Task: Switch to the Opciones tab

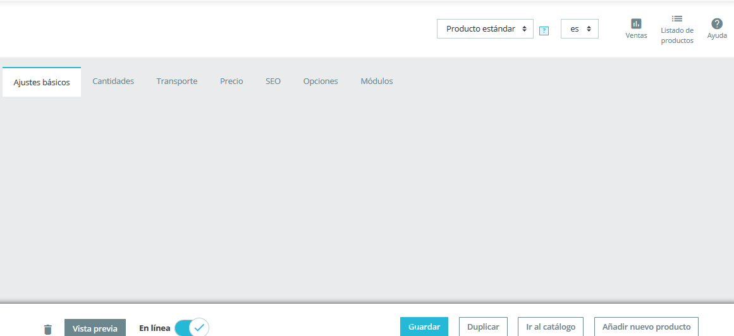Action: pos(321,81)
